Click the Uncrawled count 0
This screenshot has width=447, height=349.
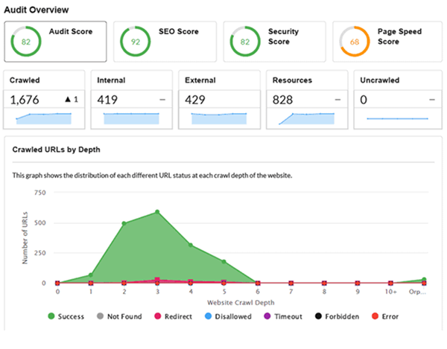(x=364, y=100)
